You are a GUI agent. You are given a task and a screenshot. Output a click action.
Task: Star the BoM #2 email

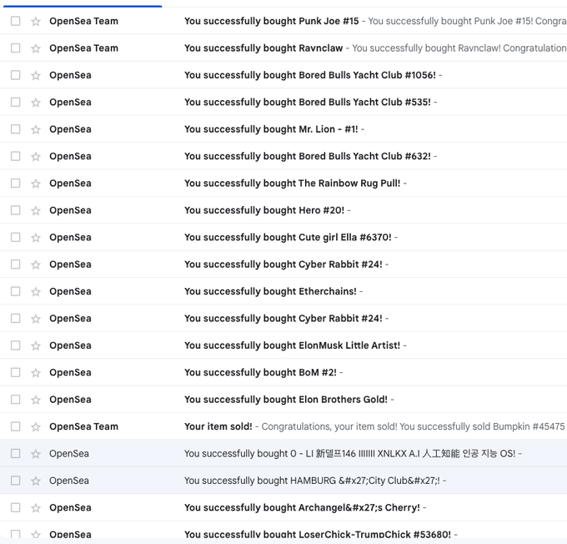coord(35,372)
